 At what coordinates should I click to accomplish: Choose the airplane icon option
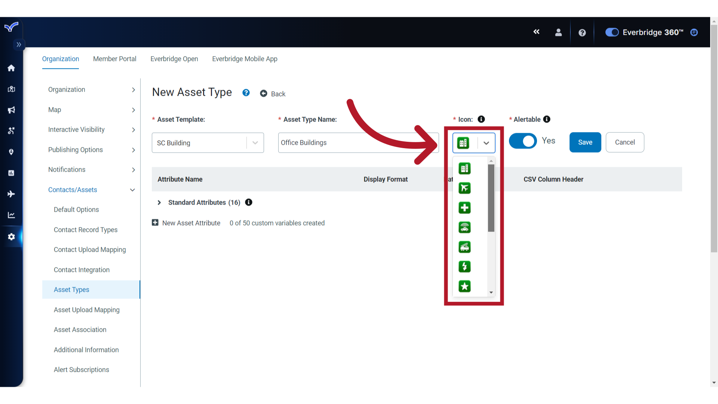pos(464,188)
